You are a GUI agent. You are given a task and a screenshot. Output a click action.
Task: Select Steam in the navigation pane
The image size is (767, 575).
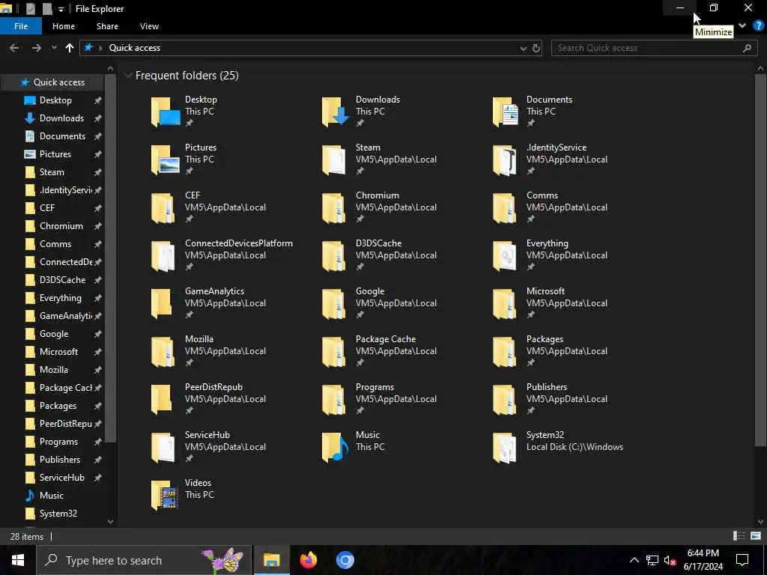53,172
